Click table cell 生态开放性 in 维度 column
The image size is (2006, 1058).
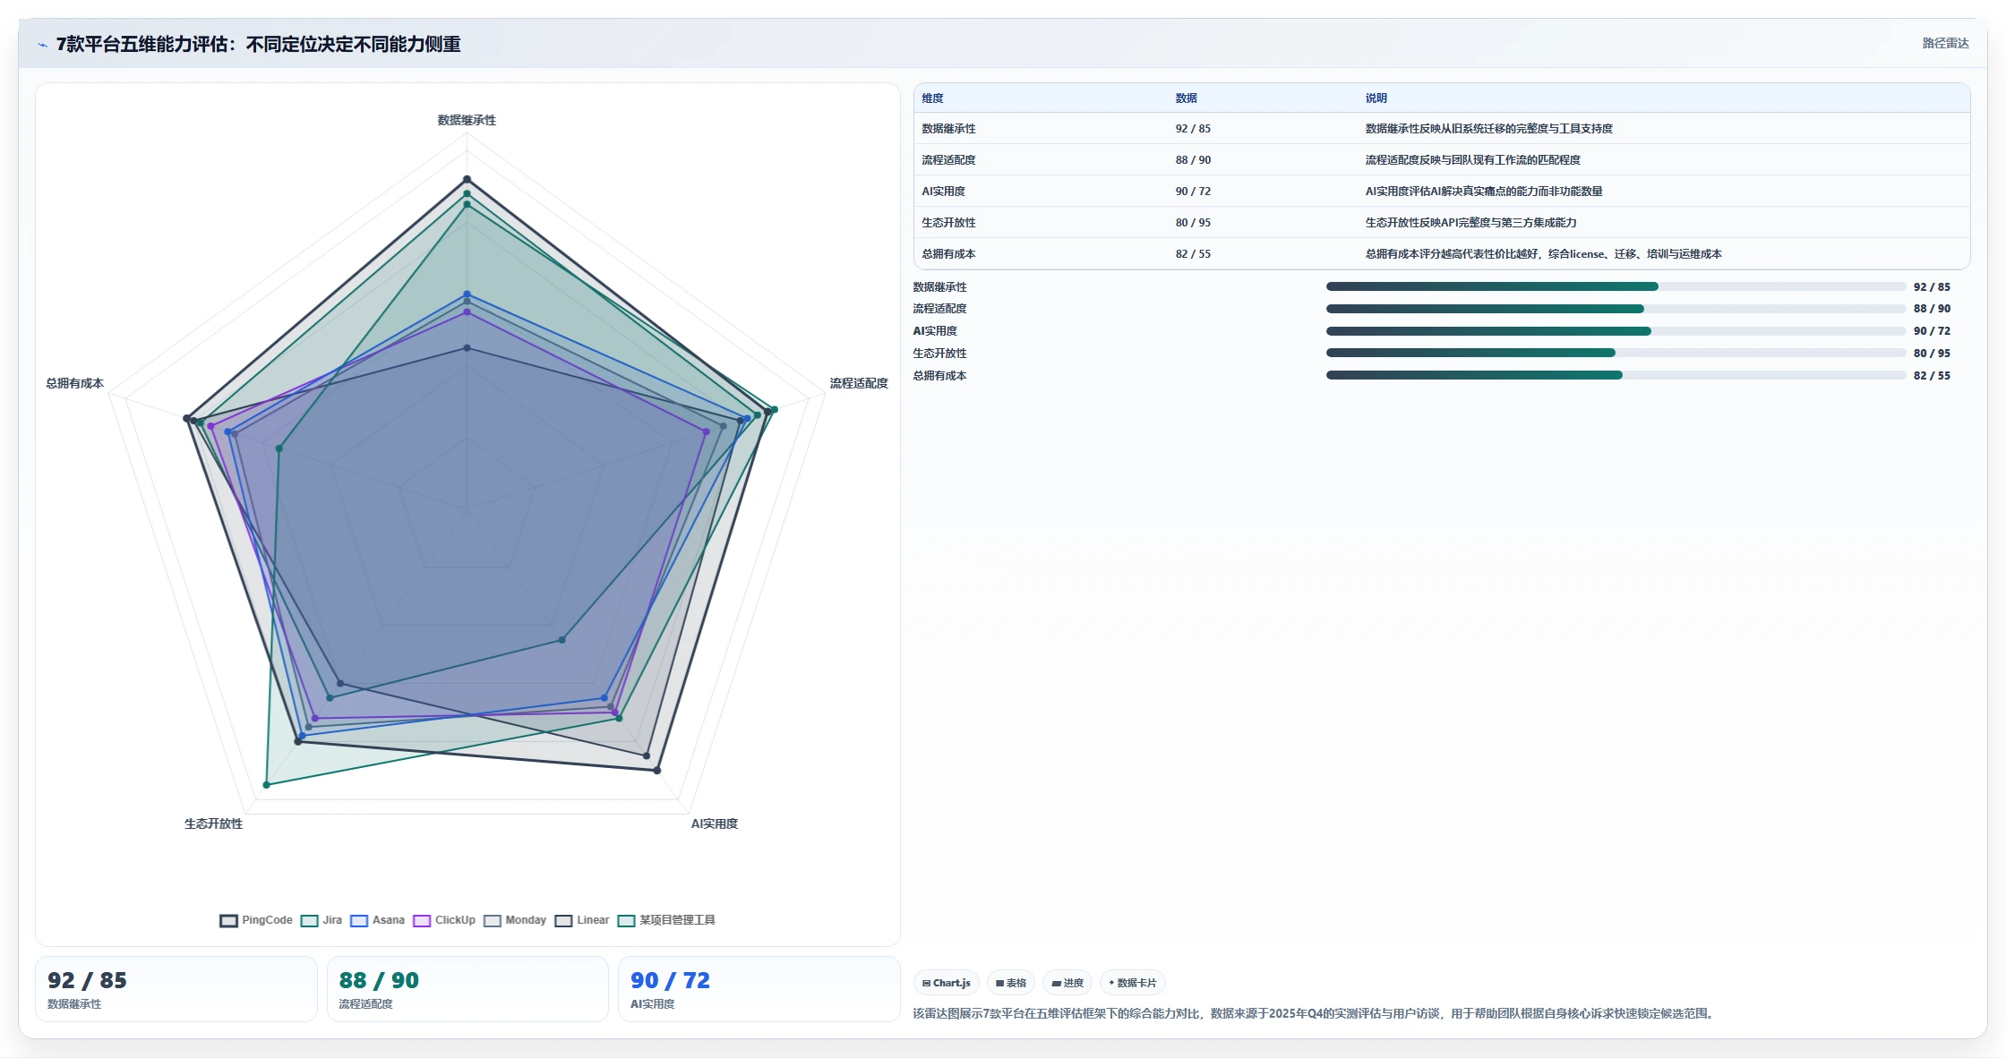tap(948, 223)
